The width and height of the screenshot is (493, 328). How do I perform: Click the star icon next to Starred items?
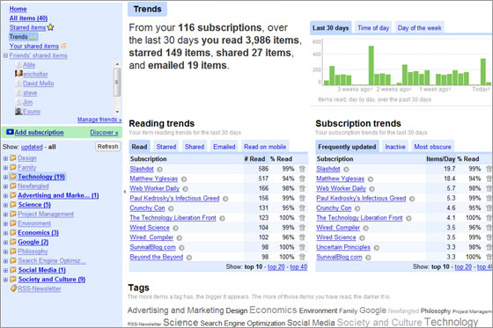(x=50, y=27)
